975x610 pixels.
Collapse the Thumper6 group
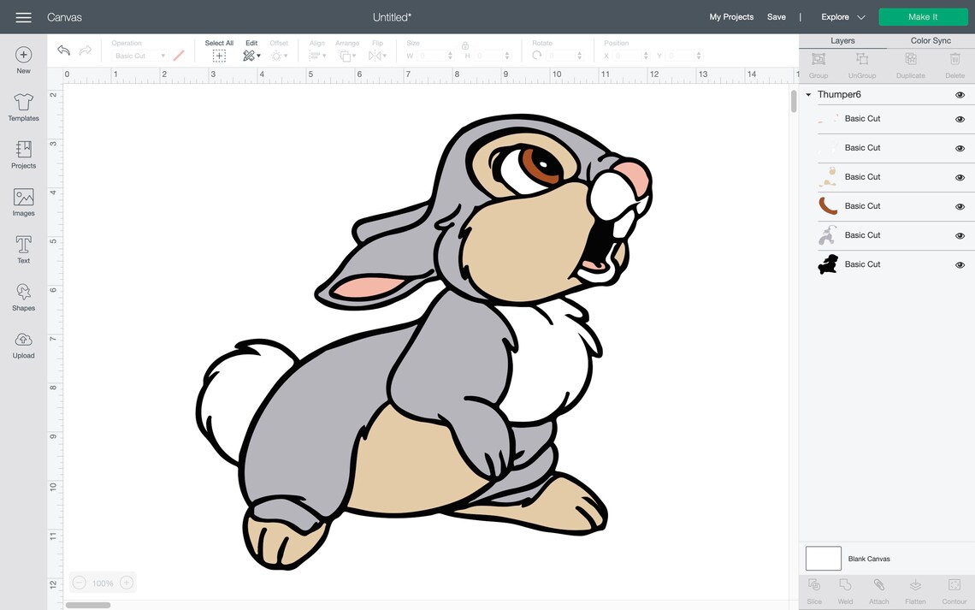807,94
